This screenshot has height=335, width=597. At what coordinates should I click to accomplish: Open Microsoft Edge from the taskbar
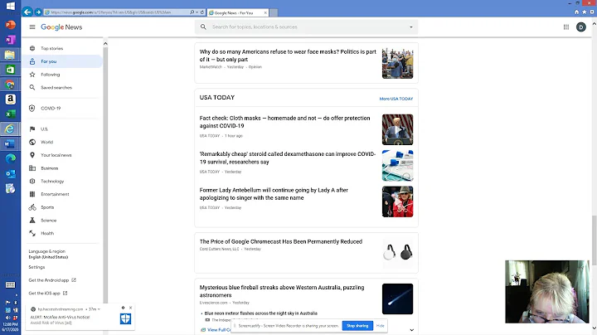10,158
